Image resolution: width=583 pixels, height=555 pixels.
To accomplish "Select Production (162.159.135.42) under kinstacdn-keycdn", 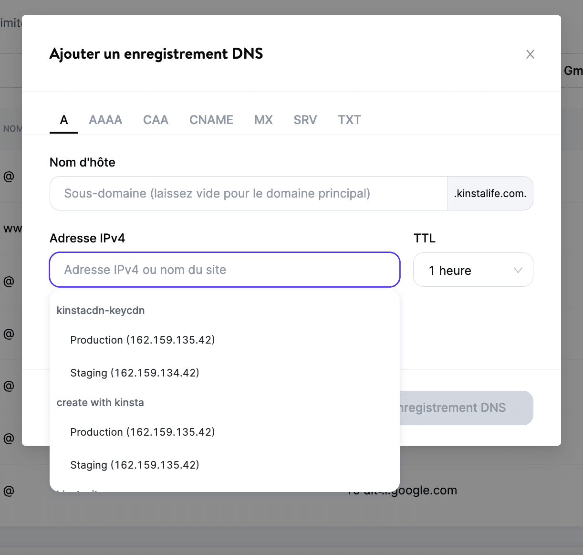I will (143, 340).
